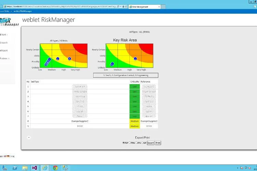The image size is (257, 171).
Task: Select the PDF export format radio
Action: pyautogui.click(x=123, y=143)
